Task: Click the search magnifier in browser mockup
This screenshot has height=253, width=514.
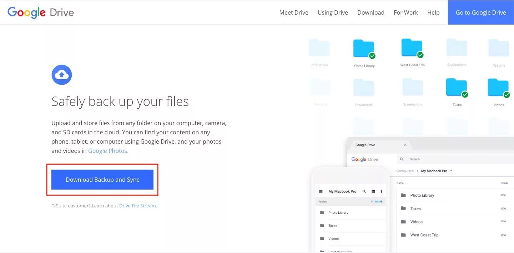Action: click(x=402, y=159)
